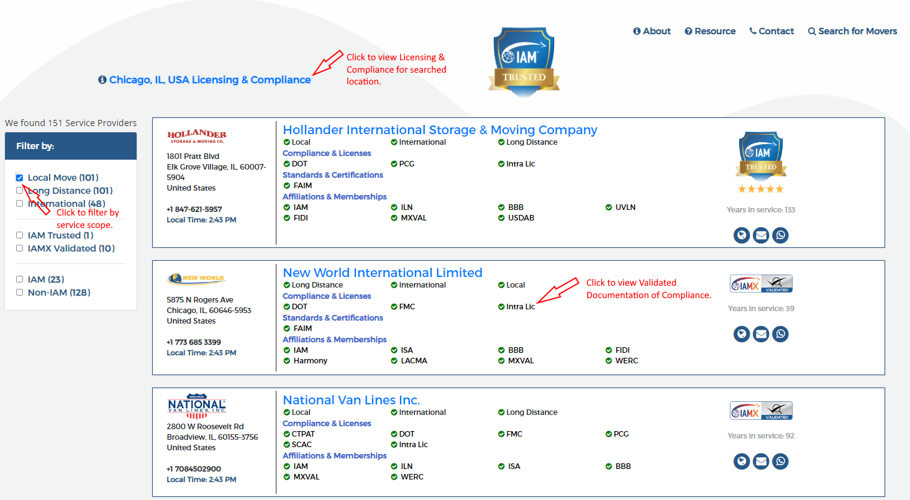Tick the International filter checkbox
Screen dimensions: 910x500
[19, 203]
